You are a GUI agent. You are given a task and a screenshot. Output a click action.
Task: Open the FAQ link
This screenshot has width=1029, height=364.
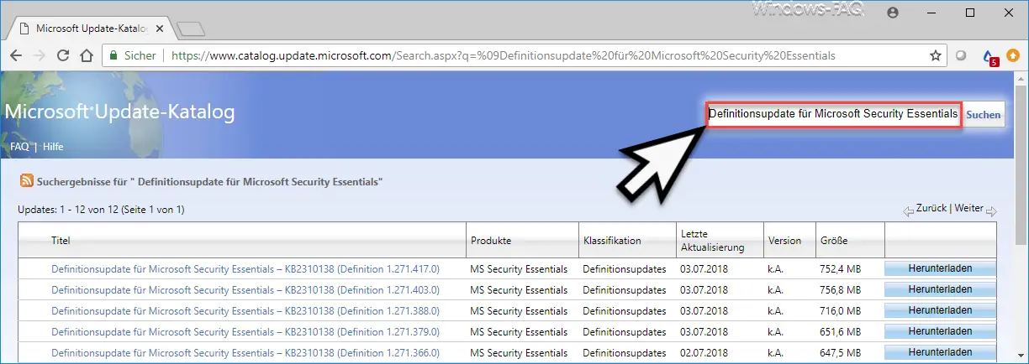[19, 147]
